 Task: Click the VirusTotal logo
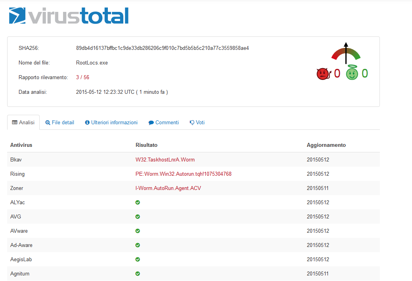pyautogui.click(x=69, y=16)
